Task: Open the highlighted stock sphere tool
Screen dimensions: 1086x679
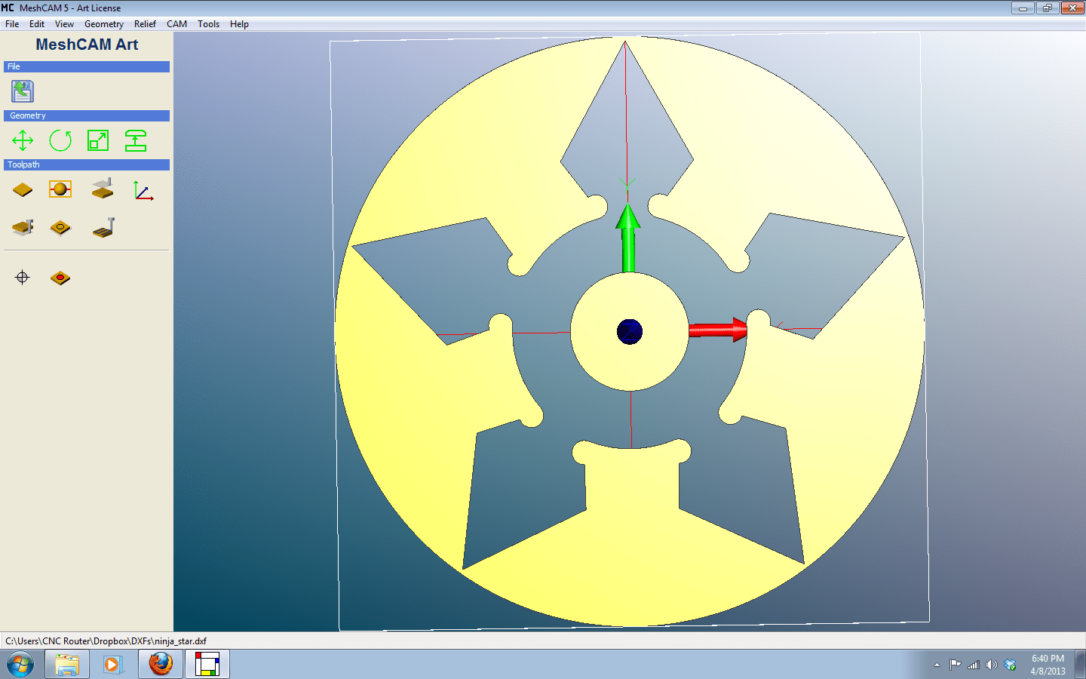Action: [60, 190]
